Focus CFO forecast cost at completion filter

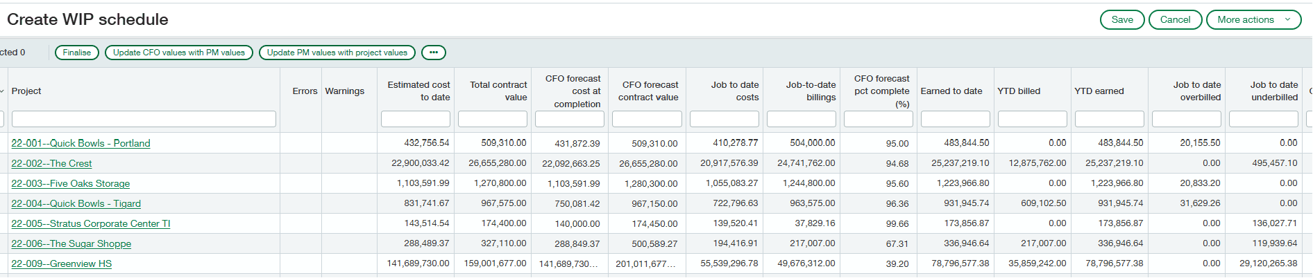pyautogui.click(x=570, y=119)
